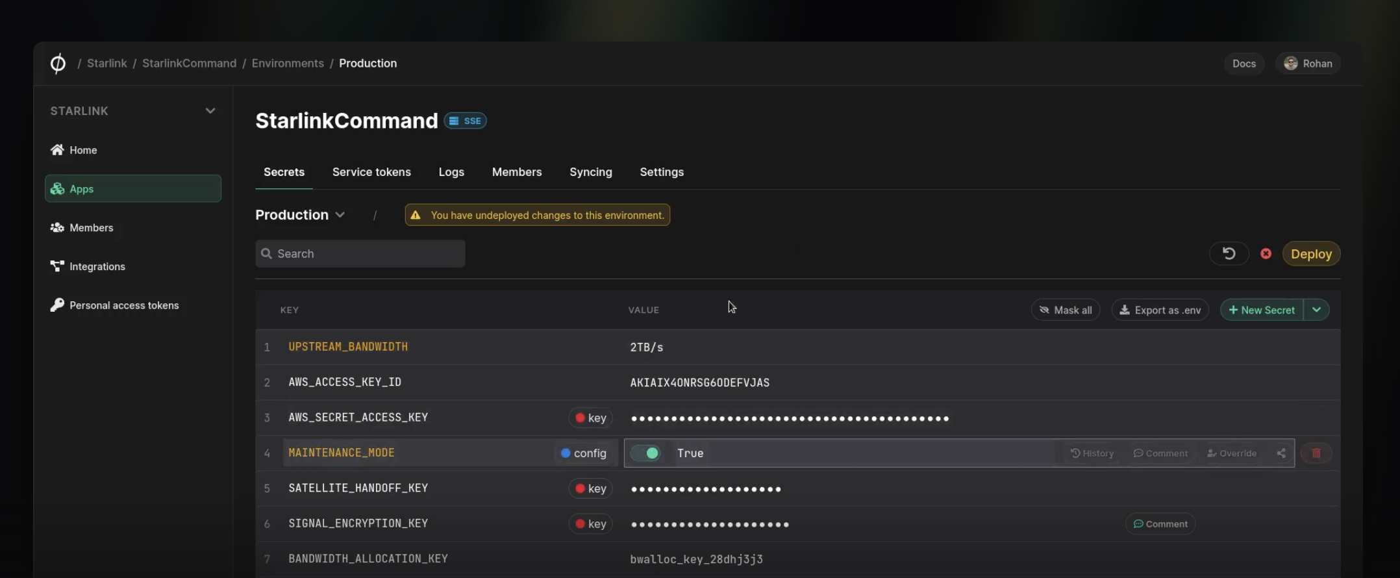Override the MAINTENANCE_MODE value
This screenshot has width=1400, height=578.
pyautogui.click(x=1231, y=453)
